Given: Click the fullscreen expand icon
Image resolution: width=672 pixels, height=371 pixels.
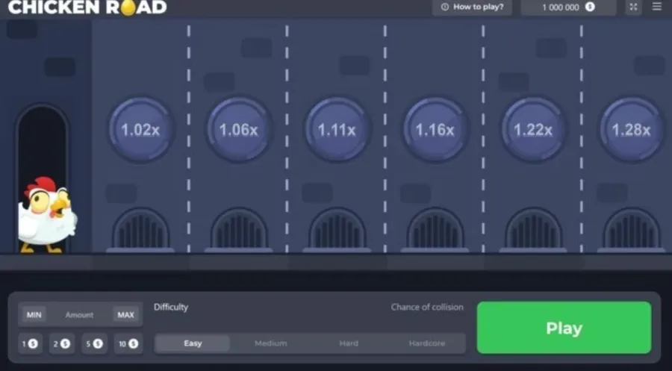Looking at the screenshot, I should (633, 7).
